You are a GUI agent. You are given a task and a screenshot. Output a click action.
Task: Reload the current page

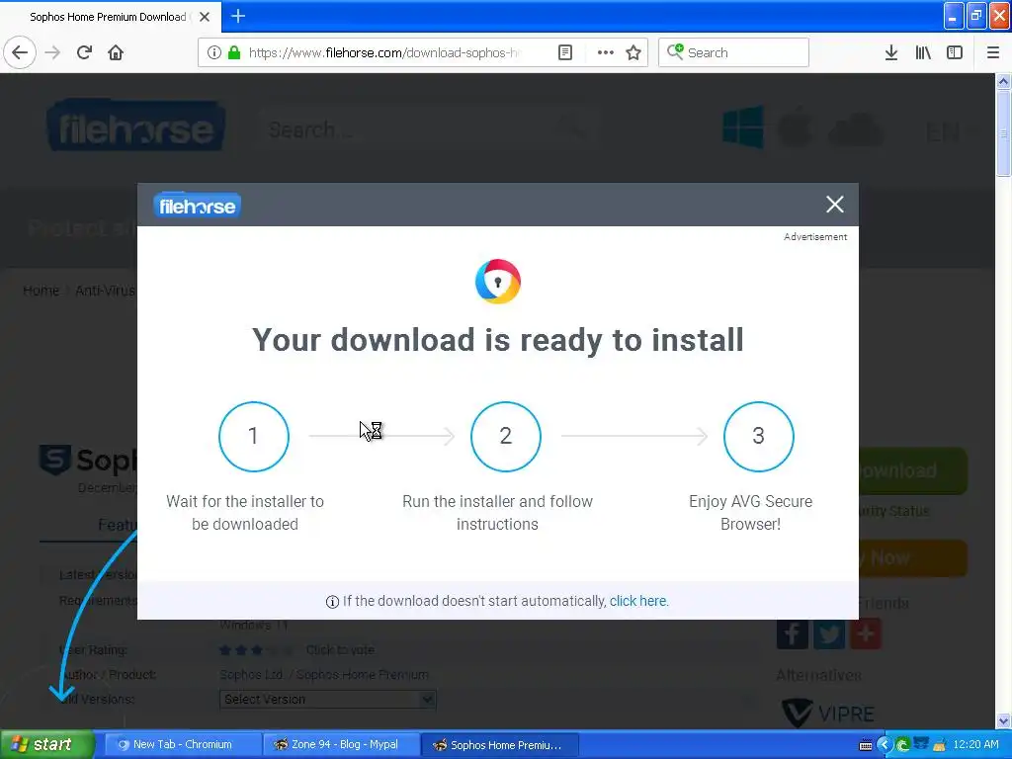(84, 52)
